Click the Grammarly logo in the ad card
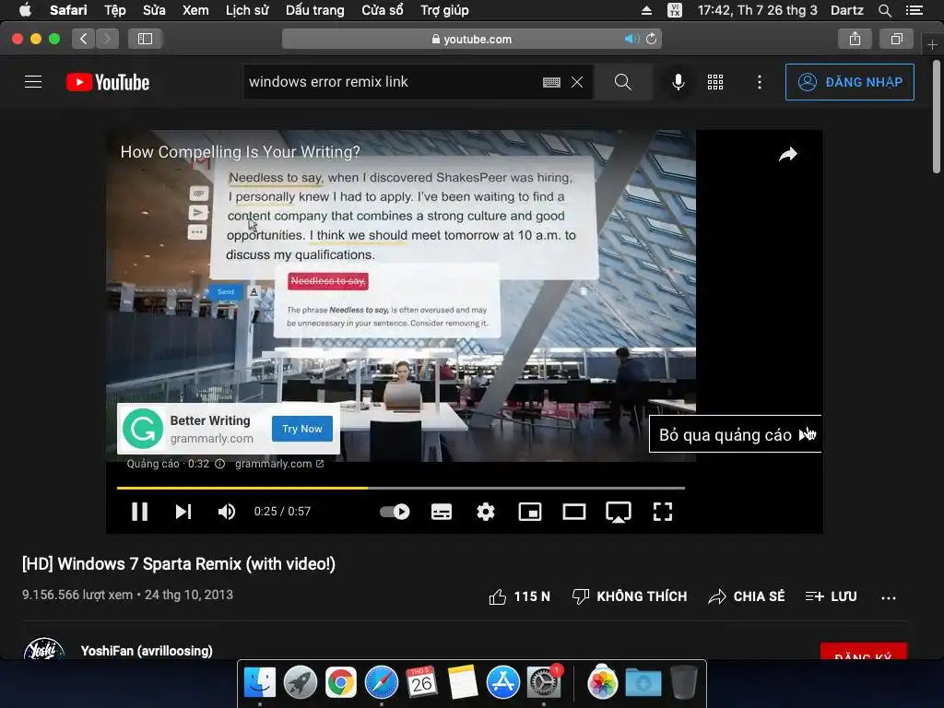 click(x=143, y=429)
